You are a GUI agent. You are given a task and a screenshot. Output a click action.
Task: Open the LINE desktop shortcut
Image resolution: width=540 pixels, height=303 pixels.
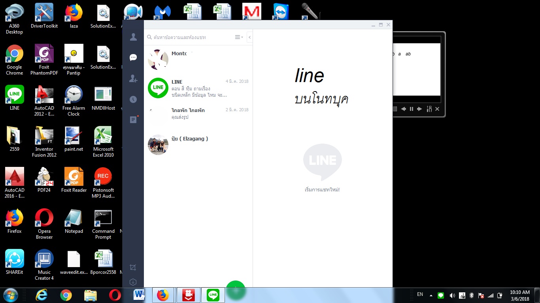[x=15, y=98]
